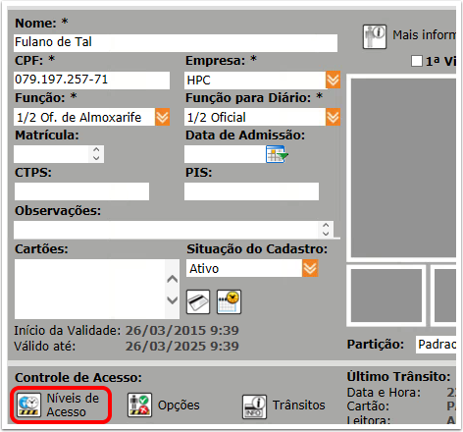Click the Mais informações person icon
Image resolution: width=463 pixels, height=432 pixels.
pyautogui.click(x=375, y=36)
